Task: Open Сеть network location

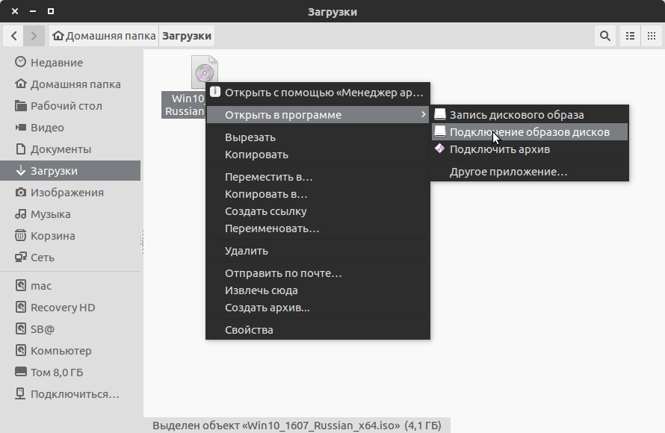Action: click(41, 258)
